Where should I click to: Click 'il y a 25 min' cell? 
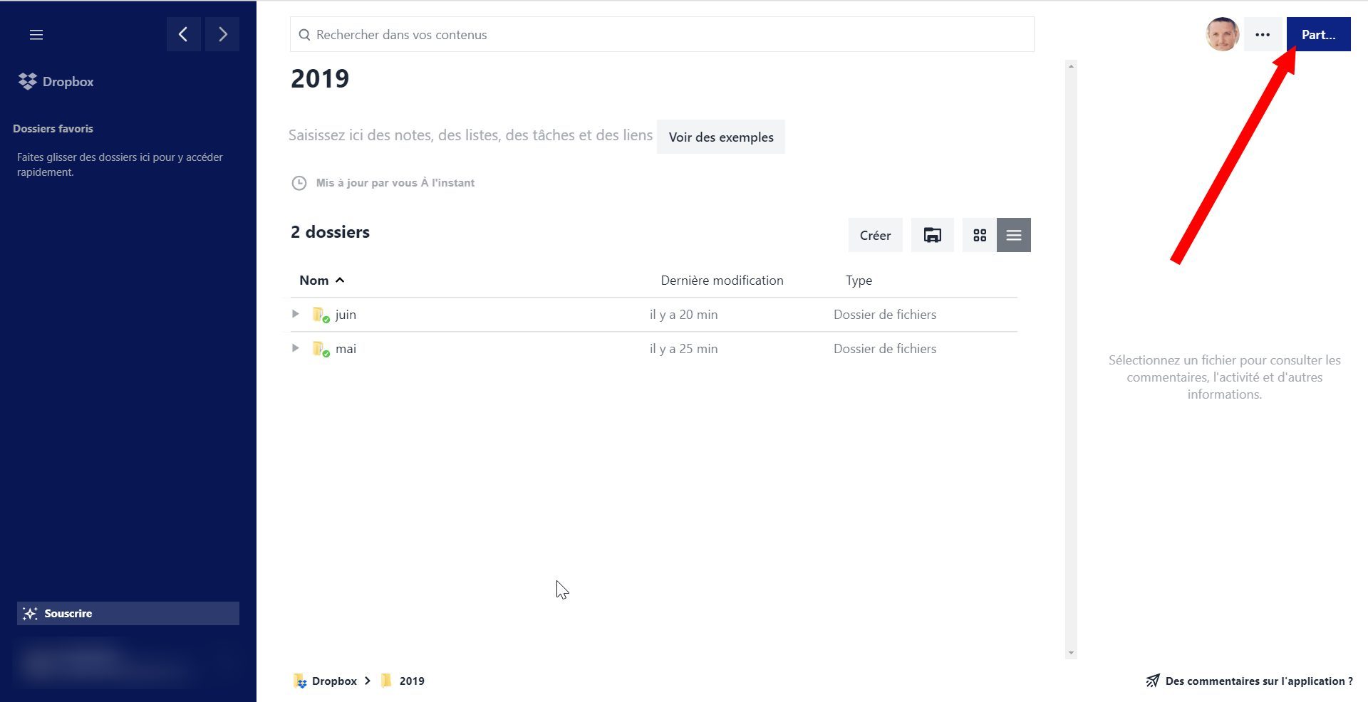tap(683, 349)
